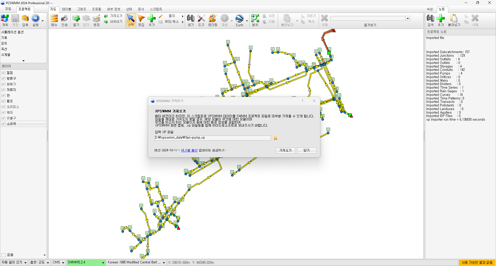
Task: Open the 도구 tools icon
Action: [x=201, y=19]
